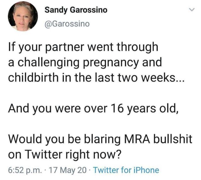Click the line 'on Twitter right now?'
Screen dimensions: 201x180
(65, 155)
